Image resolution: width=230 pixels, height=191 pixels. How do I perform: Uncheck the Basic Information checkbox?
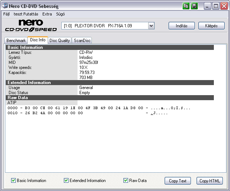(x=13, y=181)
